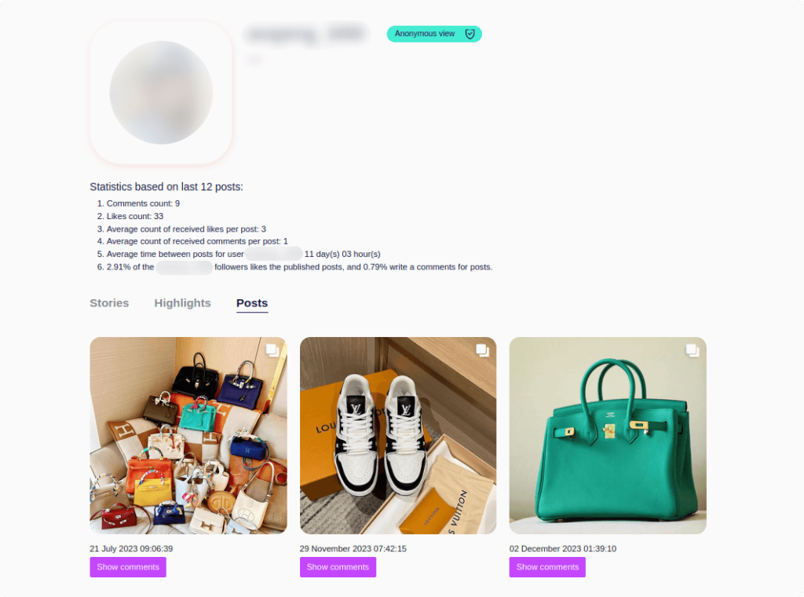
Task: Show comments for 21 July 2023 post
Action: pyautogui.click(x=128, y=567)
